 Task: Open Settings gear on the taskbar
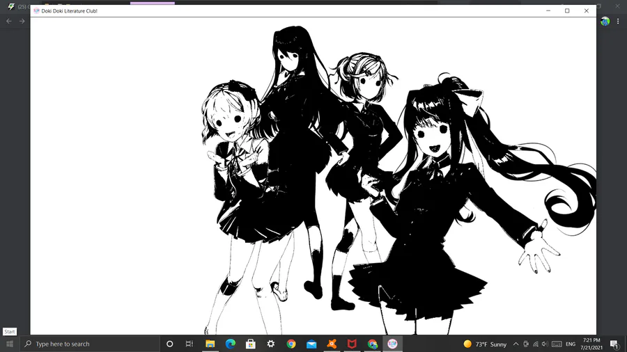point(271,344)
